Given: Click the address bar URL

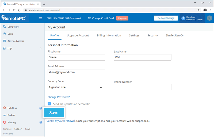Looking at the screenshot, I should pyautogui.click(x=44, y=10).
